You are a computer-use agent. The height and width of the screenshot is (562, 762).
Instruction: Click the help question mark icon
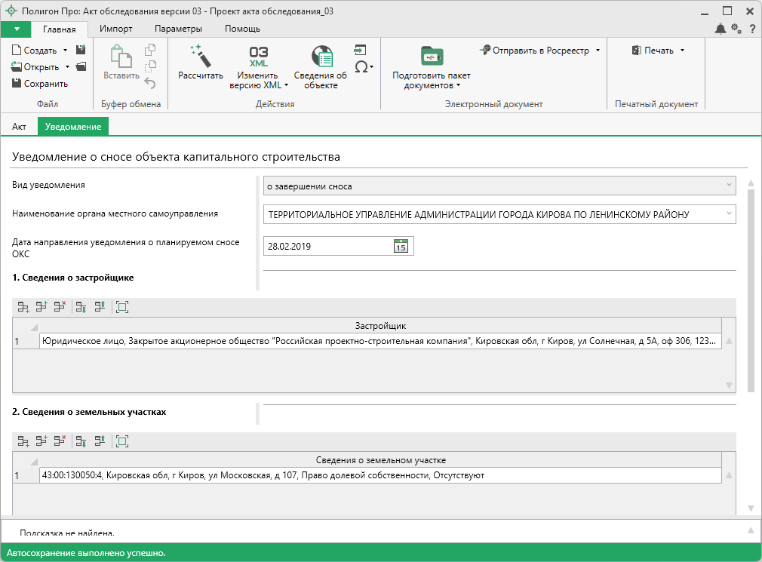[x=751, y=29]
